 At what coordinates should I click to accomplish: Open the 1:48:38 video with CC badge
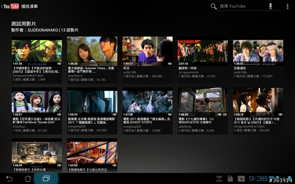pyautogui.click(x=203, y=102)
